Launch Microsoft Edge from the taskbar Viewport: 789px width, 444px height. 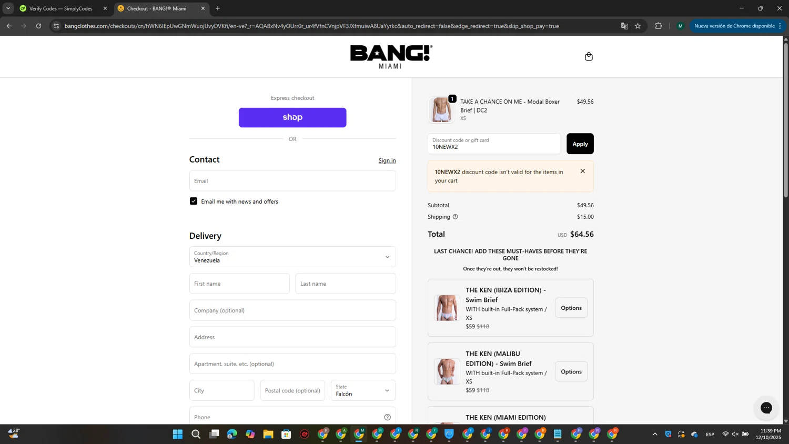click(232, 434)
